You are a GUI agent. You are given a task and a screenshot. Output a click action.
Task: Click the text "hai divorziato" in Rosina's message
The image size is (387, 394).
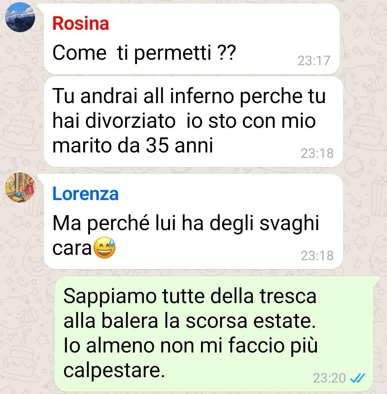114,121
